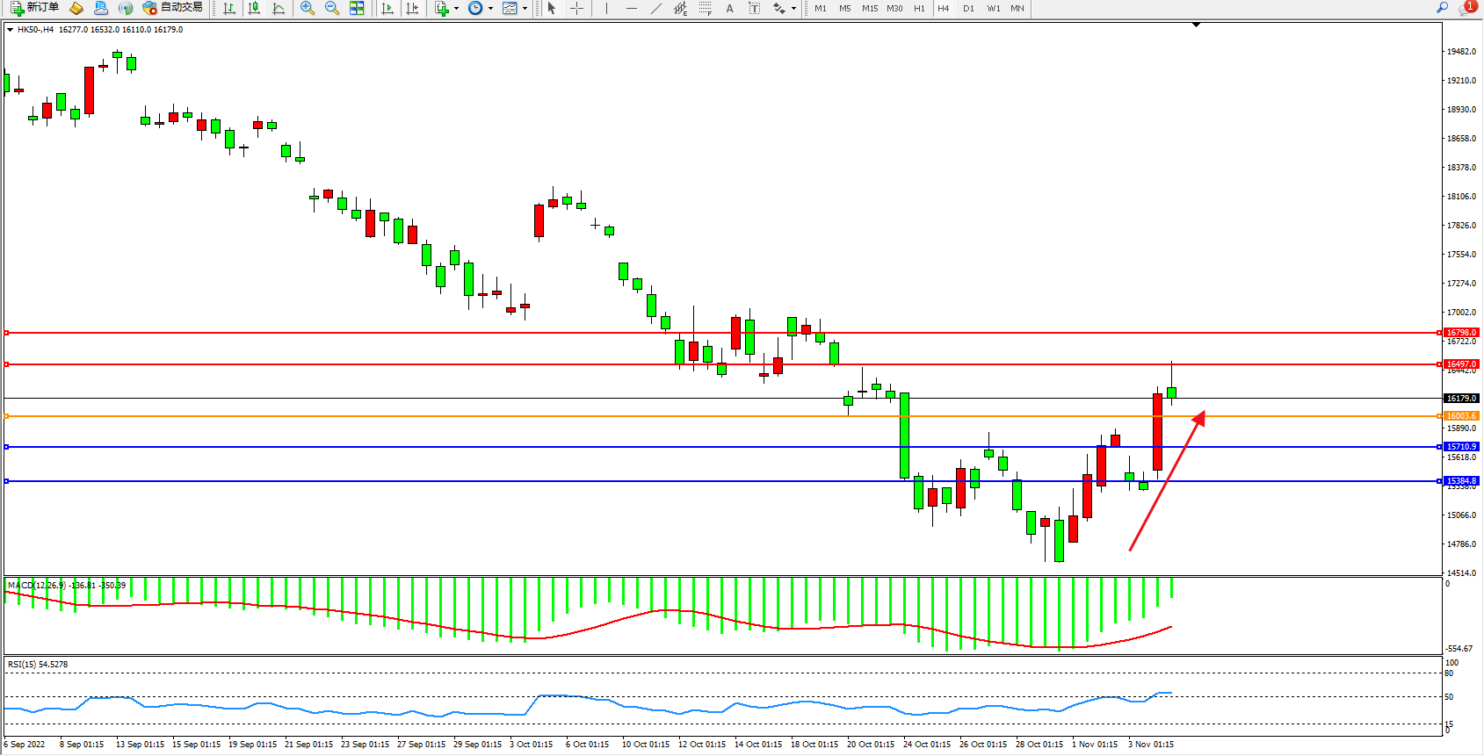The height and width of the screenshot is (756, 1484).
Task: Choose the draw trendline tool
Action: (x=655, y=8)
